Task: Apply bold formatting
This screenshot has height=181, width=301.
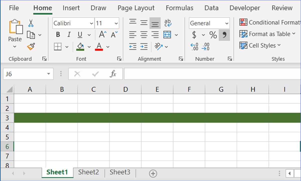Action: (58, 34)
